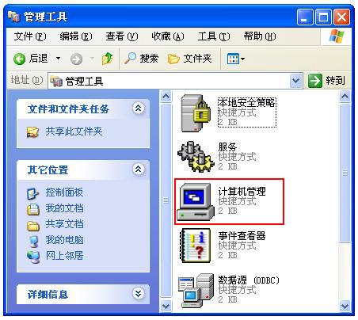Open the 工具(T) menu
Image resolution: width=358 pixels, height=320 pixels.
click(x=214, y=36)
